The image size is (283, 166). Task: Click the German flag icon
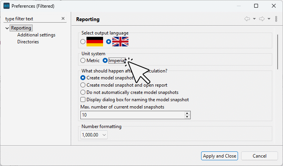pyautogui.click(x=95, y=41)
